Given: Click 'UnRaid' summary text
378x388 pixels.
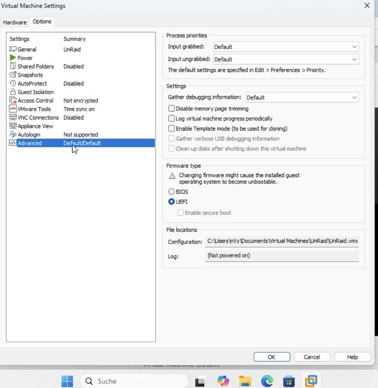Looking at the screenshot, I should point(72,49).
